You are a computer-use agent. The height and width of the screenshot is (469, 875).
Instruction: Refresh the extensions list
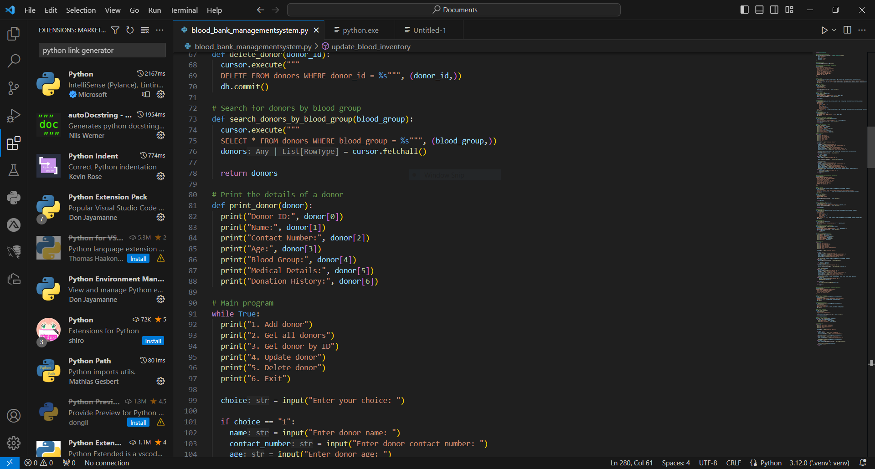coord(130,30)
